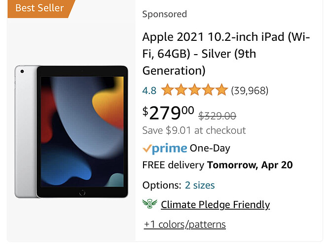Viewport: 330px width, 246px height.
Task: Open the 39,968 reviews count
Action: click(250, 91)
